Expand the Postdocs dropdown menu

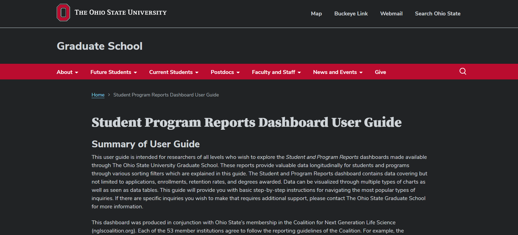tap(225, 72)
